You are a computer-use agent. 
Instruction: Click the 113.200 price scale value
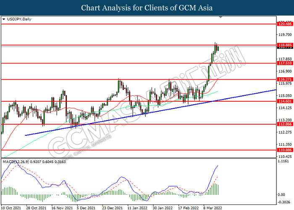tap(285, 120)
